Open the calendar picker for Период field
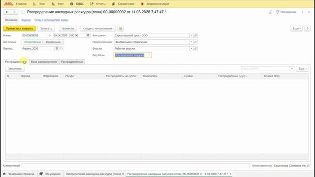The image size is (315, 177). pyautogui.click(x=57, y=49)
